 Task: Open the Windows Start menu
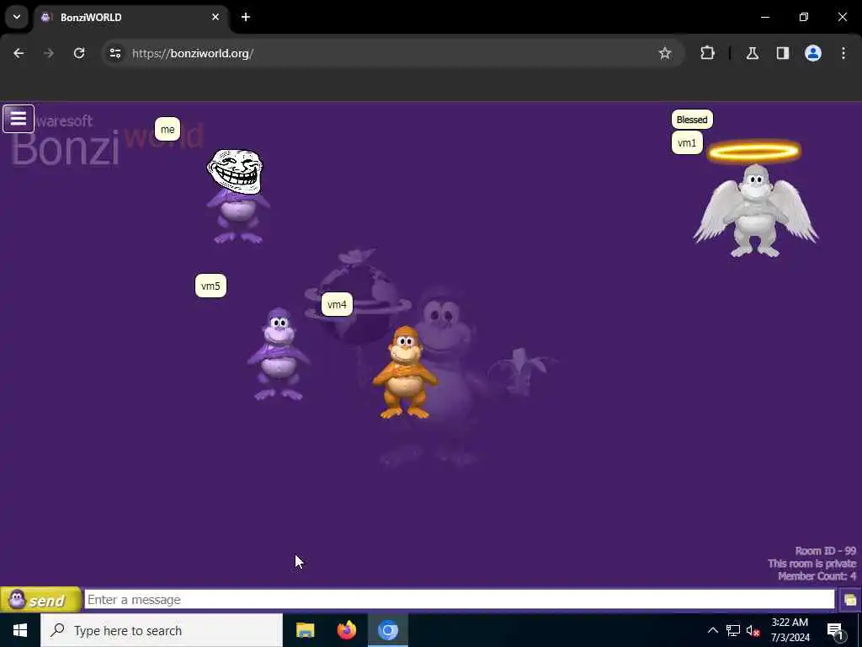tap(20, 630)
